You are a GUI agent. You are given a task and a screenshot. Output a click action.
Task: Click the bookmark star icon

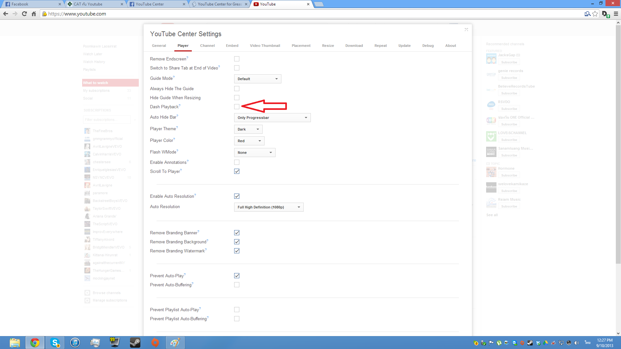(595, 14)
